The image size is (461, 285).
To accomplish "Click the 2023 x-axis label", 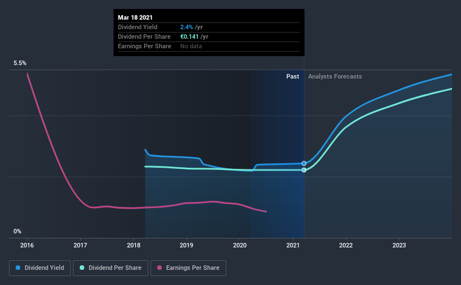I will click(x=399, y=245).
